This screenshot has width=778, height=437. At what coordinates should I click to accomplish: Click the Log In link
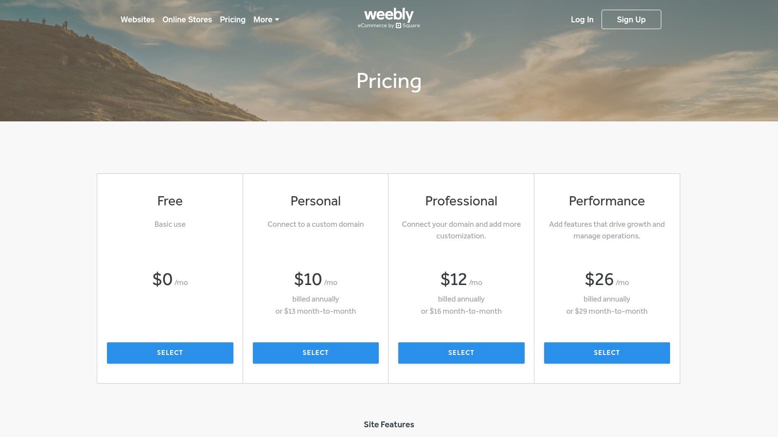click(x=582, y=19)
